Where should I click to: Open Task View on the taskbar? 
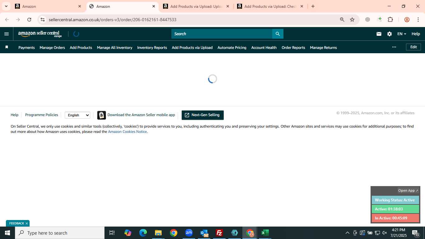tap(112, 233)
